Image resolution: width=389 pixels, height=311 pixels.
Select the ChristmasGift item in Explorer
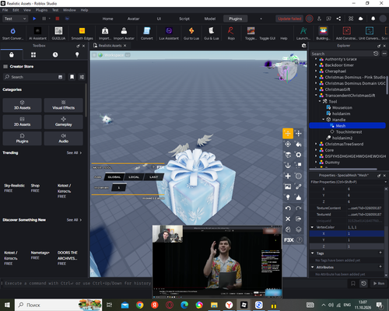pyautogui.click(x=338, y=89)
